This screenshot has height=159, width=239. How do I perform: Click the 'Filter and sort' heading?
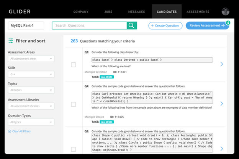pyautogui.click(x=31, y=41)
